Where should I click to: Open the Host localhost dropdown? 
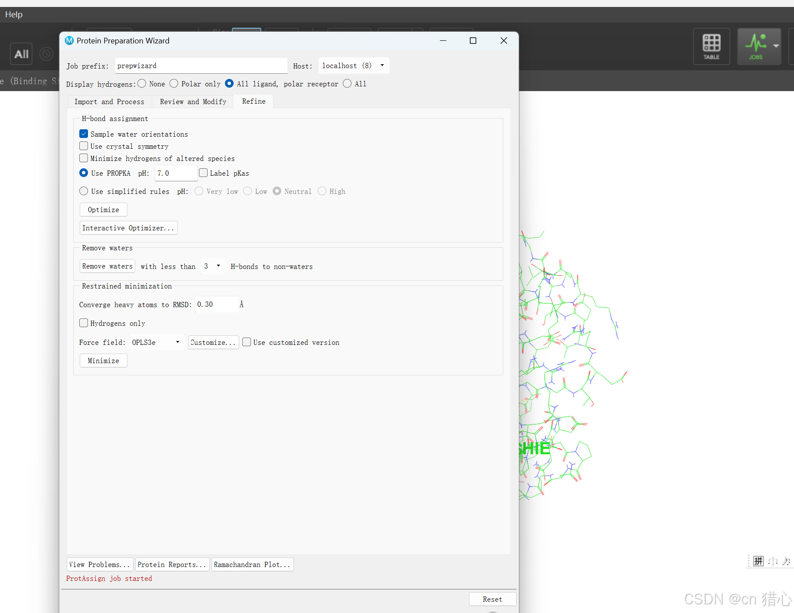tap(354, 66)
